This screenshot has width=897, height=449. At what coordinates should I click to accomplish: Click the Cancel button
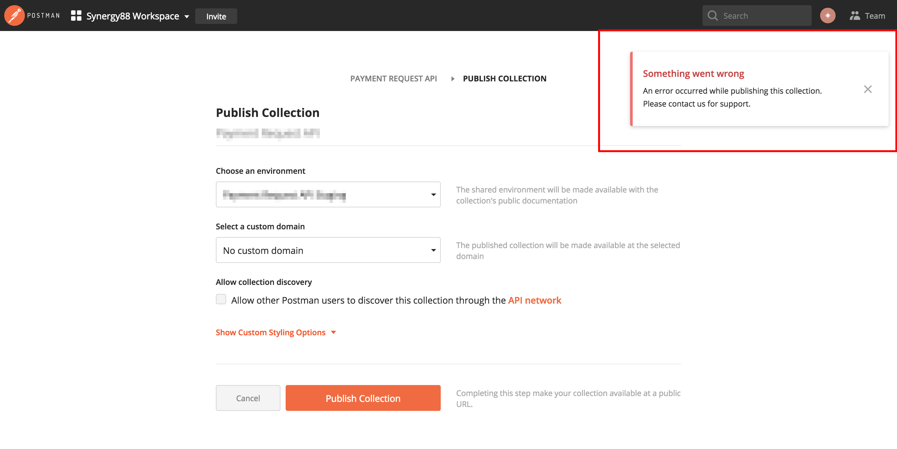[248, 398]
